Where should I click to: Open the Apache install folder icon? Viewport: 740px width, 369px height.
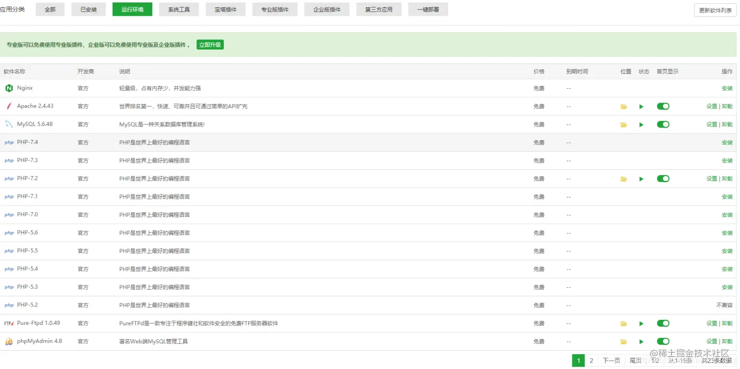pos(623,107)
